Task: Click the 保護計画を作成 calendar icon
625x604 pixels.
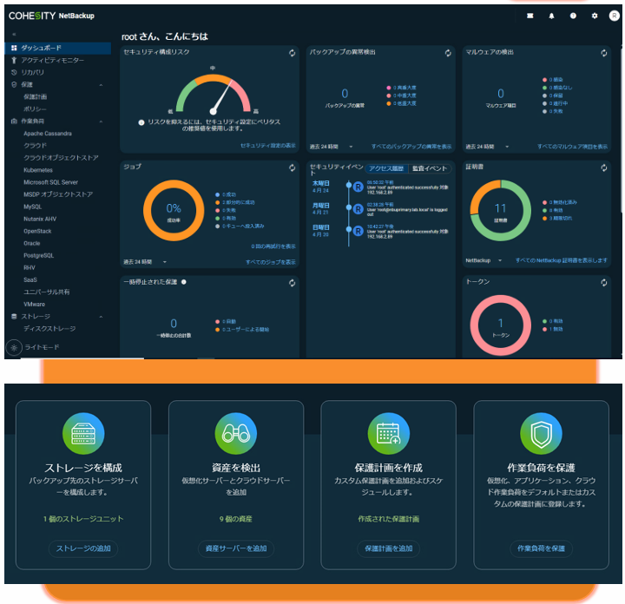Action: (389, 434)
